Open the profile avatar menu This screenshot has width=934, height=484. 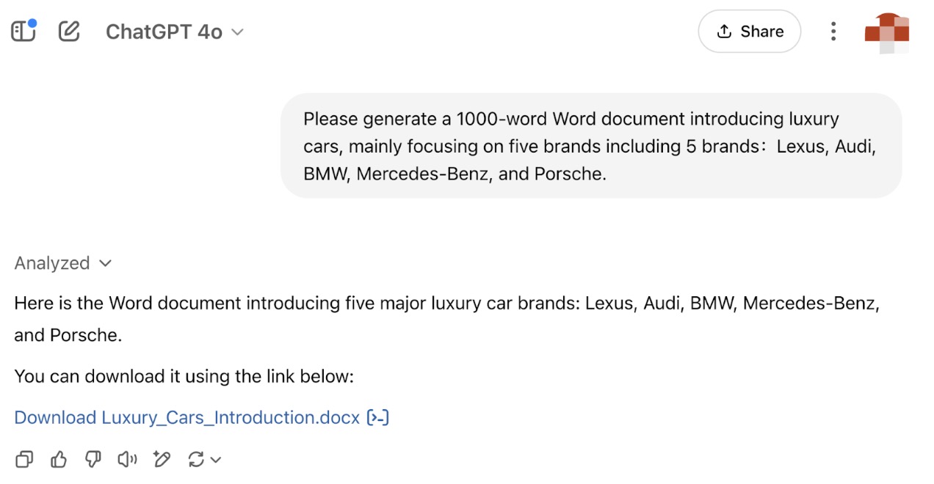click(x=887, y=33)
